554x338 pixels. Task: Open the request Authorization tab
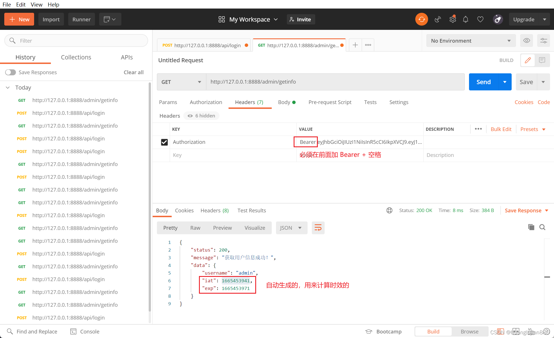click(x=206, y=102)
